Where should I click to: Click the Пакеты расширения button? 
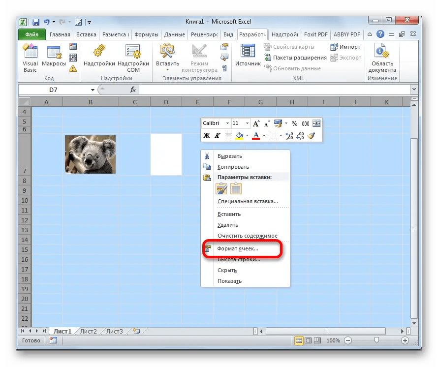coord(296,57)
